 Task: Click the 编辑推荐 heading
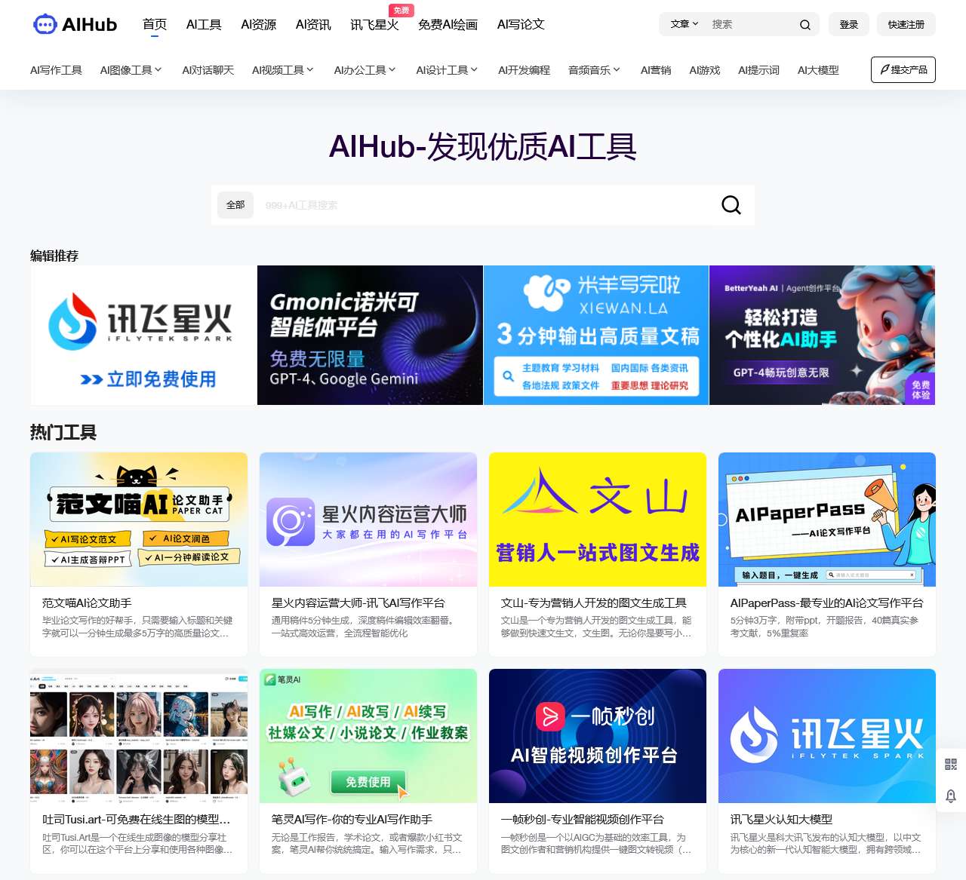(x=54, y=256)
